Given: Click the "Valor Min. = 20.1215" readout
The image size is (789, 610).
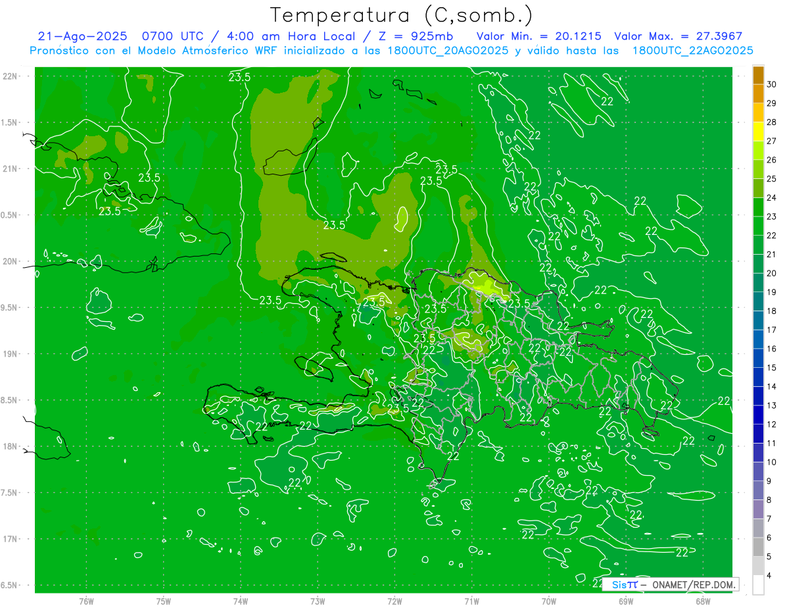Looking at the screenshot, I should pos(538,36).
